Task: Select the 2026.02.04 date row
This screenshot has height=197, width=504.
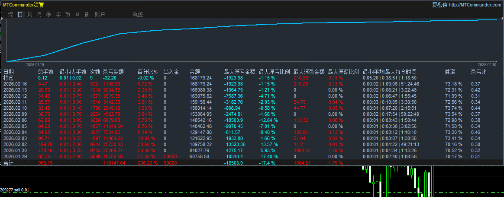Action: click(x=15, y=133)
